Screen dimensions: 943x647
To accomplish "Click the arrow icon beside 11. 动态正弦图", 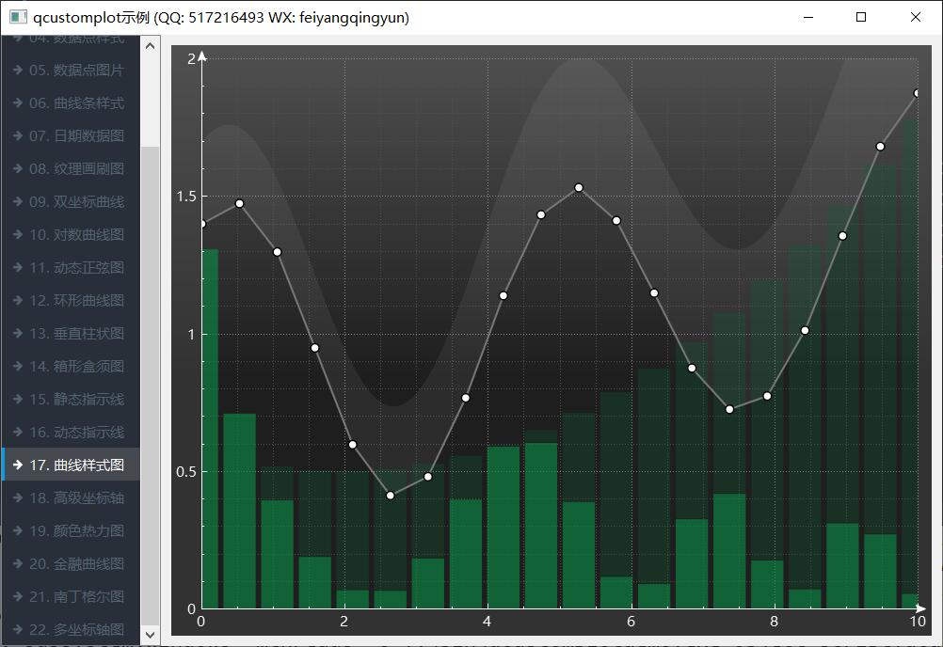I will tap(18, 268).
